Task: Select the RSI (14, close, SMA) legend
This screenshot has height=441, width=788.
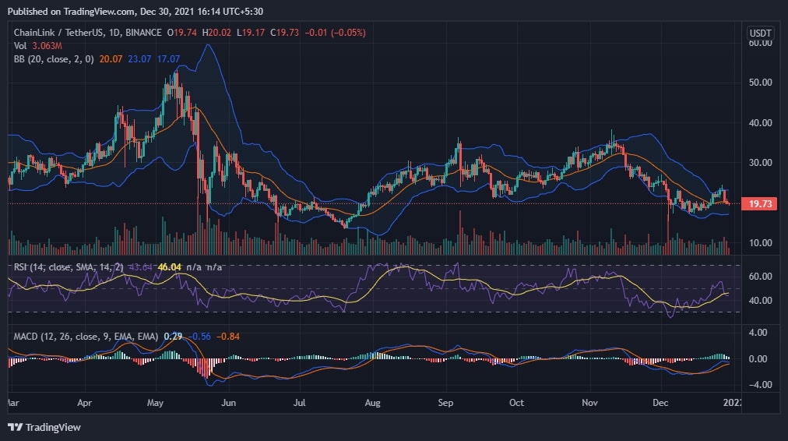Action: point(65,267)
